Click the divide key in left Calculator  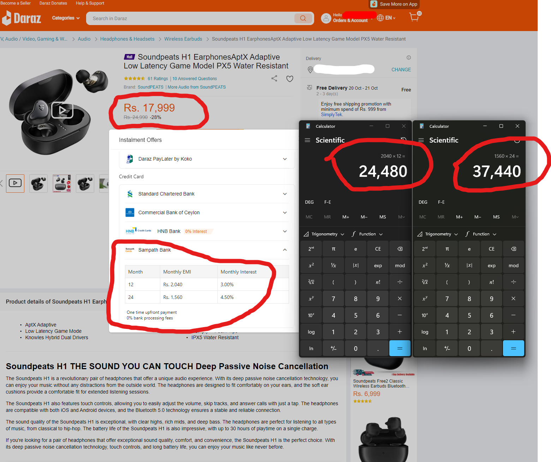pyautogui.click(x=400, y=282)
